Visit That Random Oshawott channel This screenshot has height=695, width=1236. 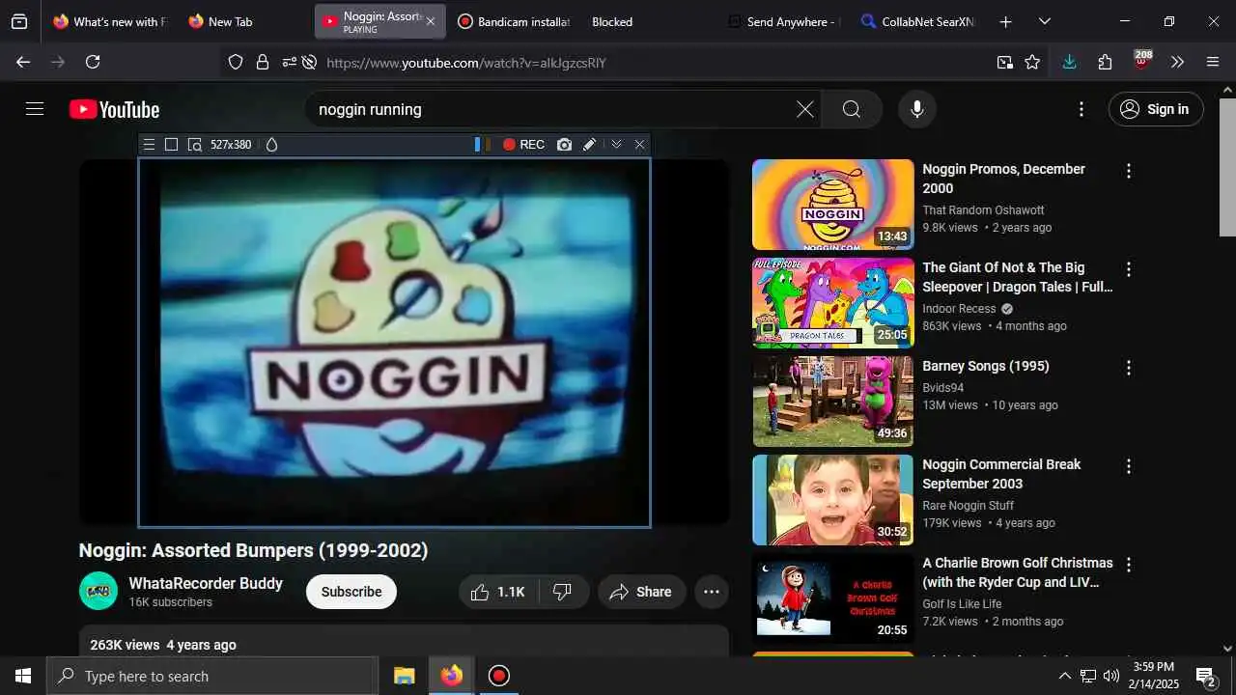point(983,210)
